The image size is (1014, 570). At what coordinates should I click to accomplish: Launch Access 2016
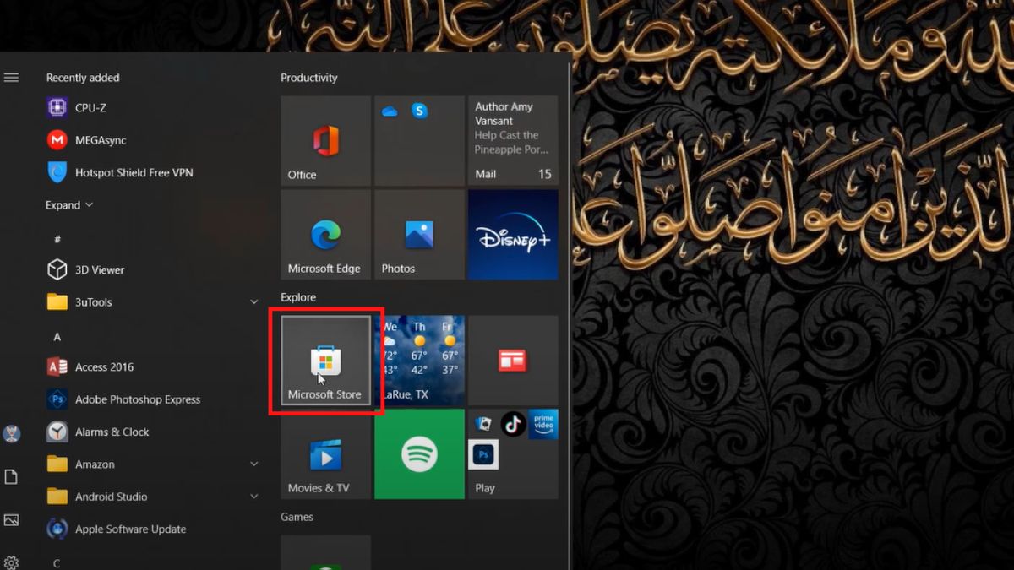click(x=152, y=367)
